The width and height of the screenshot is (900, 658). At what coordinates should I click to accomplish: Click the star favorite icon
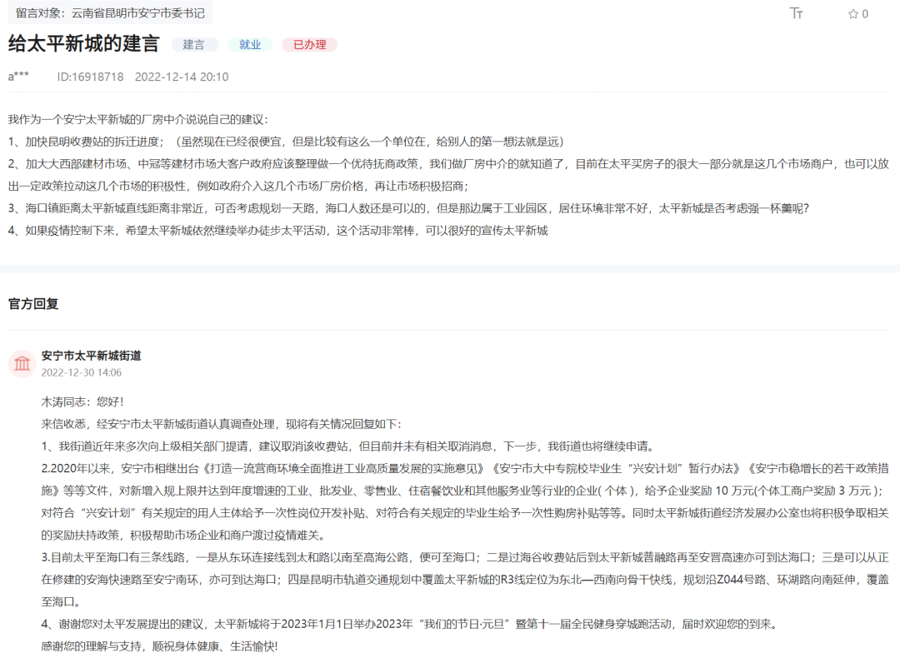click(852, 13)
